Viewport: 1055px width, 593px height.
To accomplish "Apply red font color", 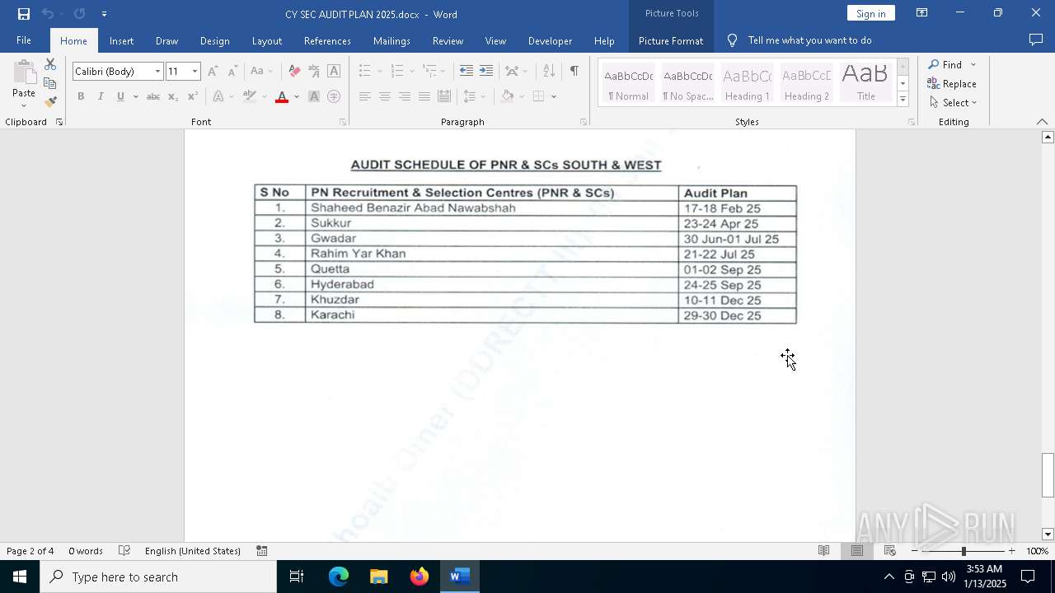I will (x=282, y=96).
